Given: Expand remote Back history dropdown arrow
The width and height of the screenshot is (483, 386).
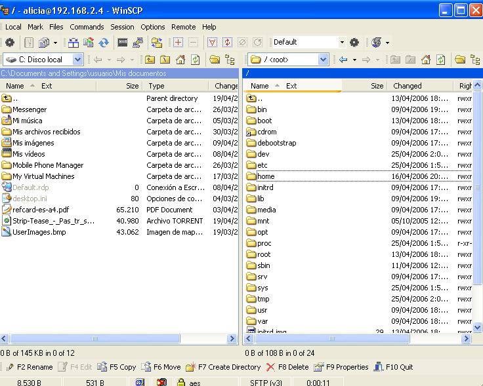Looking at the screenshot, I should coord(354,60).
